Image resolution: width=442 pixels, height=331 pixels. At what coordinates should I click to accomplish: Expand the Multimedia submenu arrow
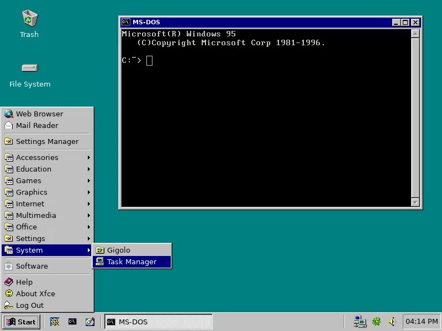click(88, 215)
